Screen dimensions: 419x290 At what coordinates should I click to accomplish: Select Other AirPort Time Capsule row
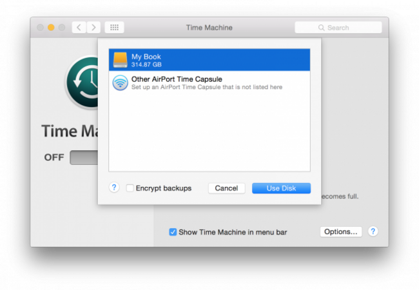pyautogui.click(x=209, y=82)
